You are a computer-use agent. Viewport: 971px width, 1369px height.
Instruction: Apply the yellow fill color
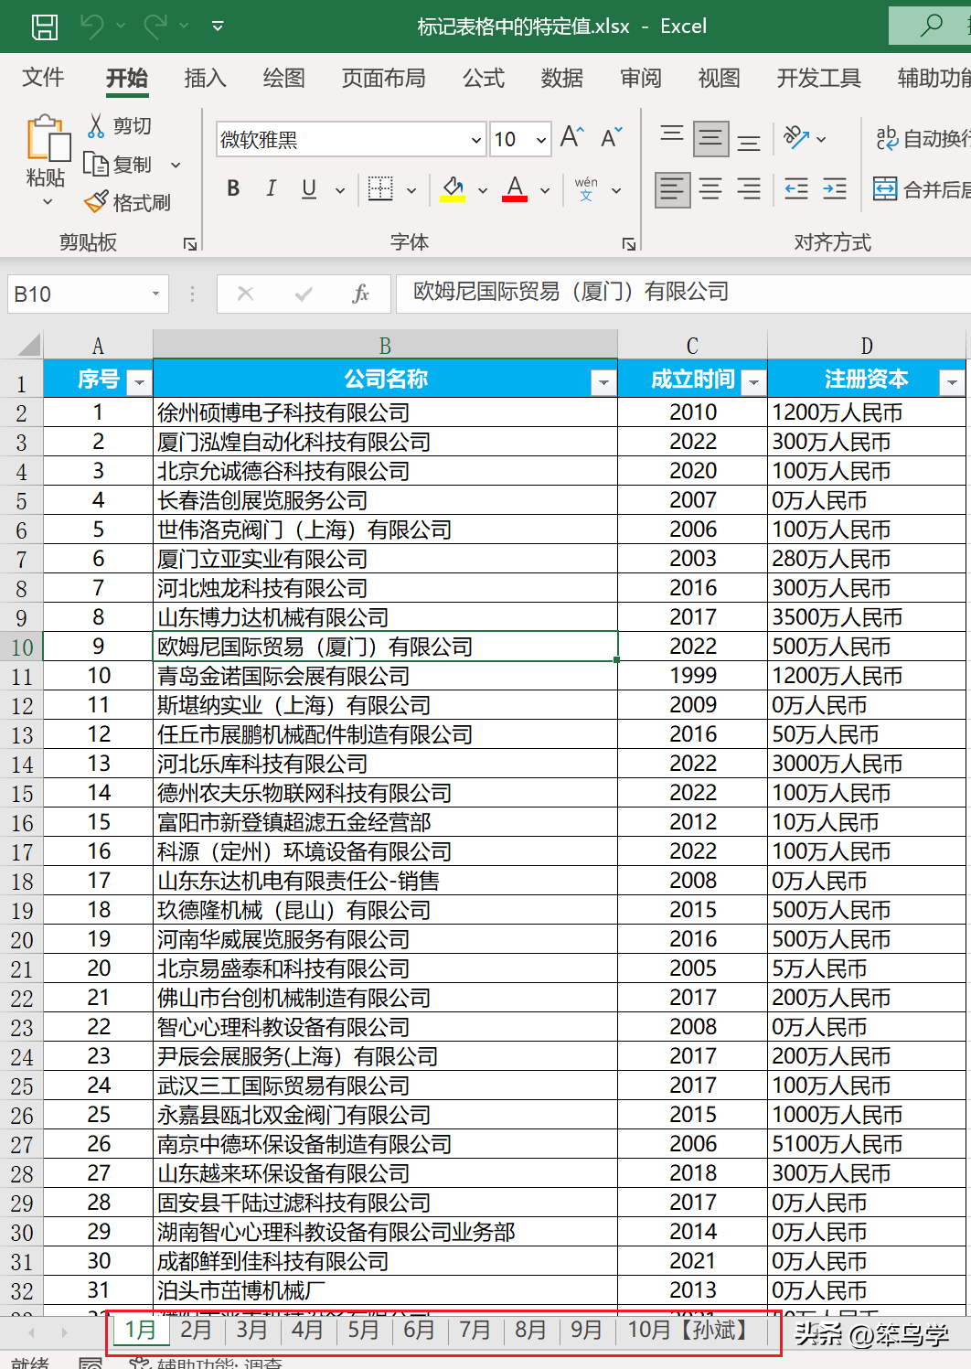point(453,189)
